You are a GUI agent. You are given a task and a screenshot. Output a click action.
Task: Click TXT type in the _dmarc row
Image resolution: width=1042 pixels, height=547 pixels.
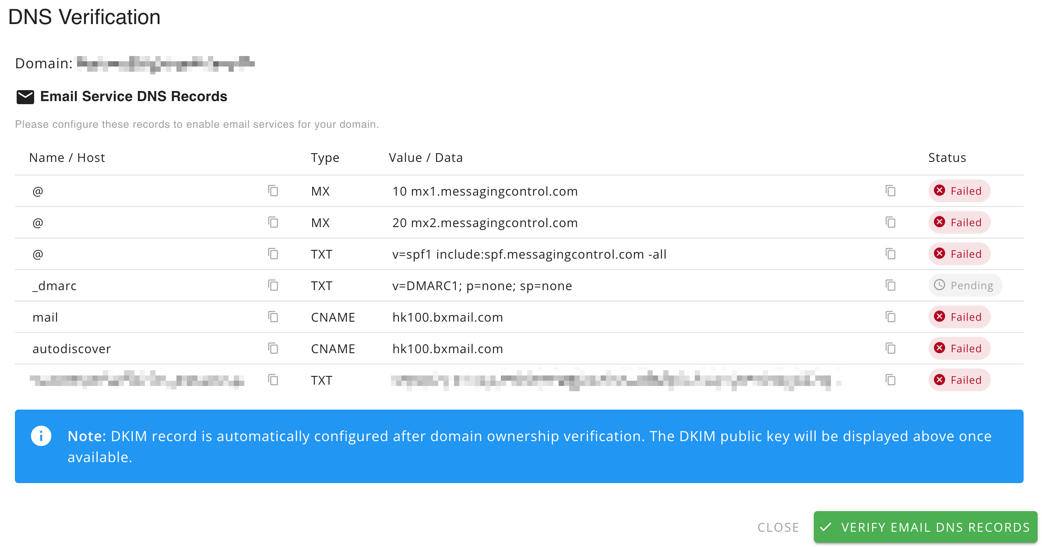[321, 286]
